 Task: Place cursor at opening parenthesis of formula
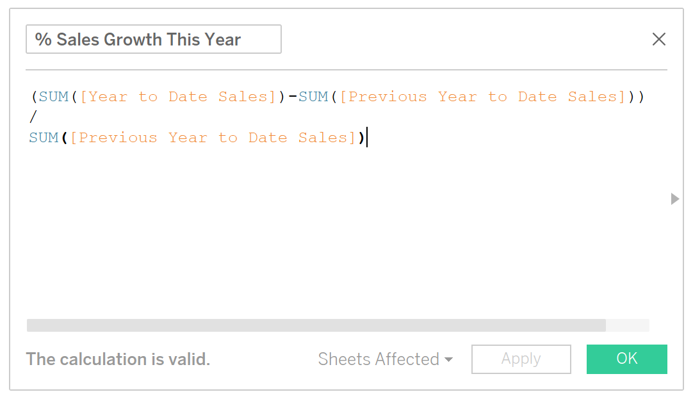pyautogui.click(x=34, y=96)
